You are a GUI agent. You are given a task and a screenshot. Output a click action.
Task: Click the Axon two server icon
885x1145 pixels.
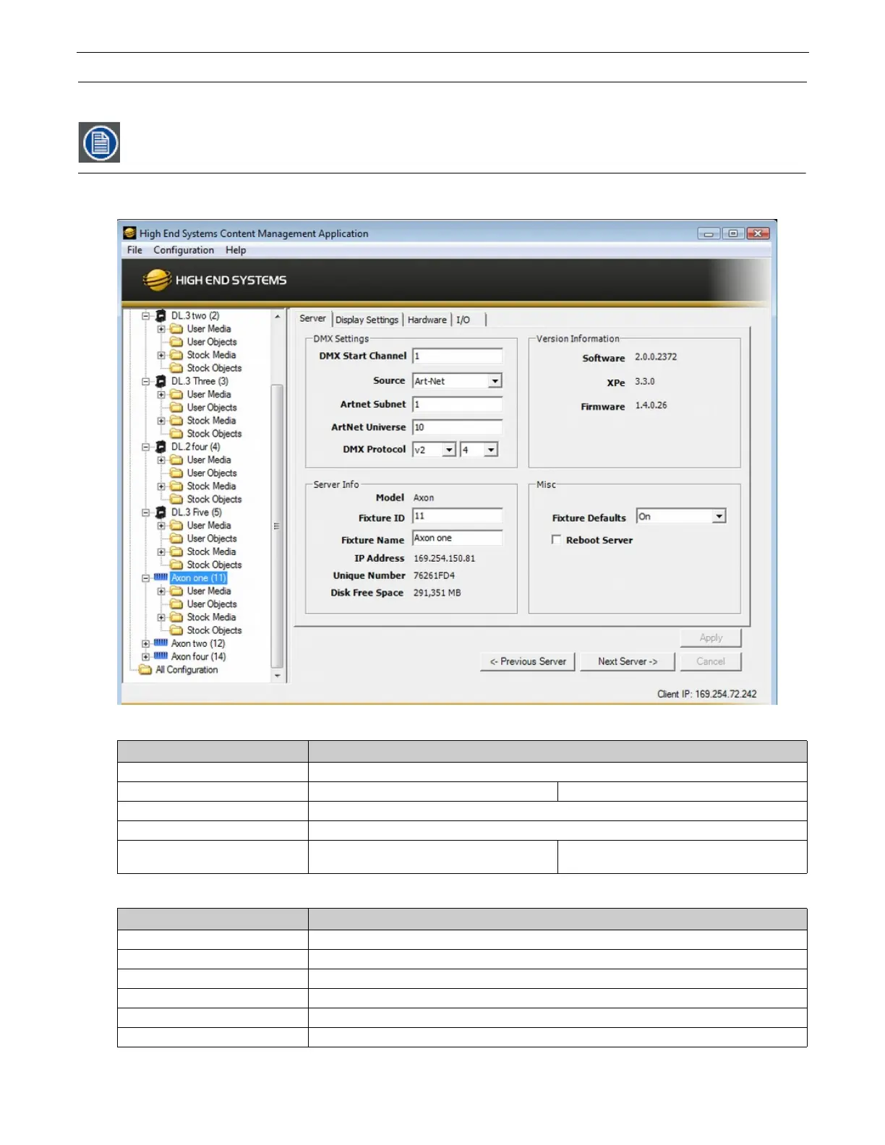click(x=161, y=643)
